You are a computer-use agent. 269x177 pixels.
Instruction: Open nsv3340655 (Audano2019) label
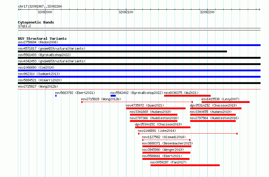click(x=211, y=112)
